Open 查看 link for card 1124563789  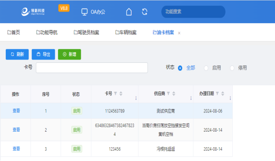tap(16, 111)
